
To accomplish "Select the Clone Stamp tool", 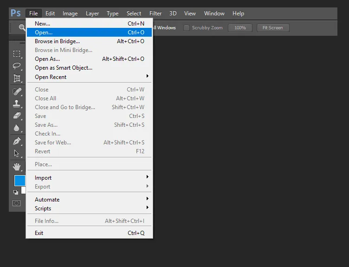I will point(17,104).
